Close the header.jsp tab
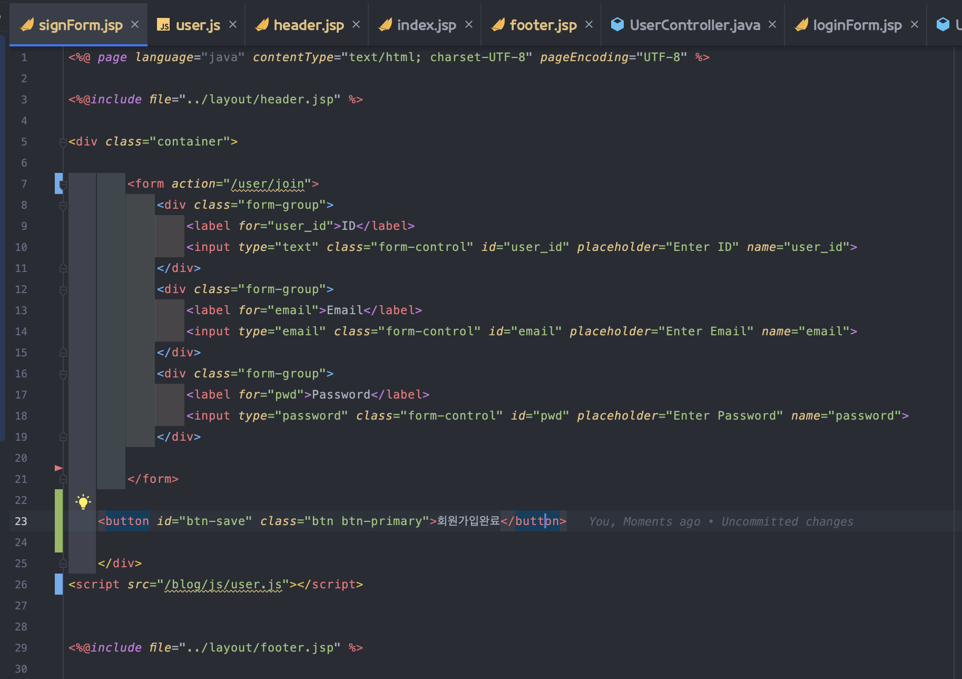Image resolution: width=962 pixels, height=679 pixels. pyautogui.click(x=356, y=24)
